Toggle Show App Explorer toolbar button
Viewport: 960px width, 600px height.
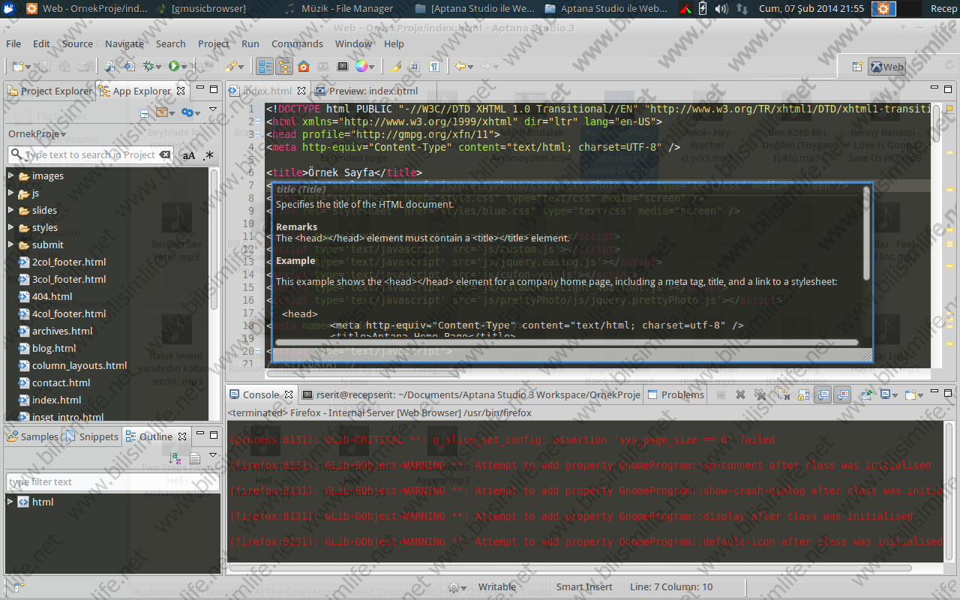pyautogui.click(x=283, y=66)
